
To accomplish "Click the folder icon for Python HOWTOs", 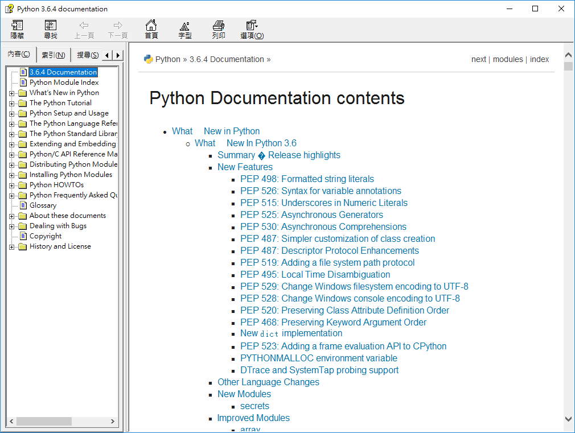I will click(23, 185).
